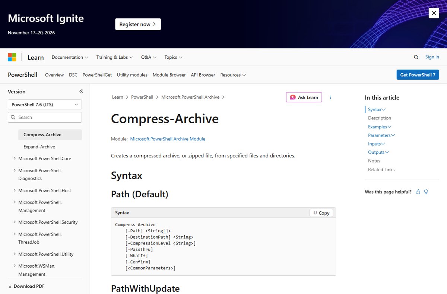Screen dimensions: 447x294
Task: Open the Q&A dropdown menu
Action: coord(149,57)
